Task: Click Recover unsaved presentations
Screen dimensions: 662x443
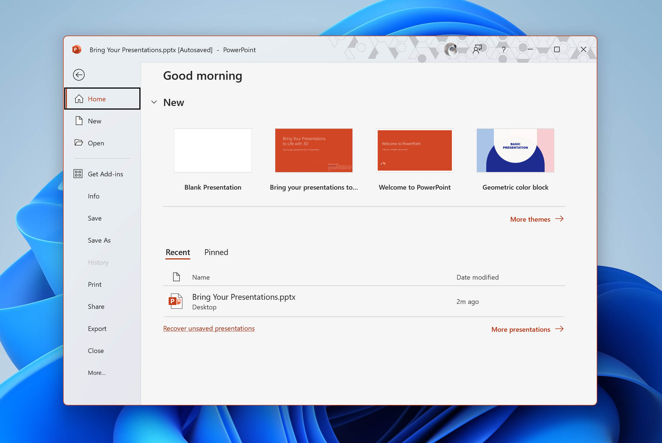Action: coord(208,328)
